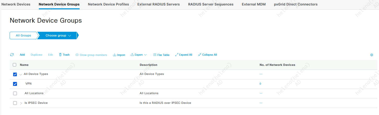The image size is (379, 115).
Task: Click the refresh icon in the toolbar
Action: [x=12, y=55]
